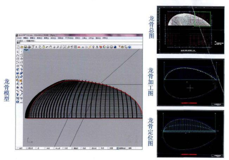229x160 pixels.
Task: Open the 查看 (View) menu
Action: (x=33, y=38)
